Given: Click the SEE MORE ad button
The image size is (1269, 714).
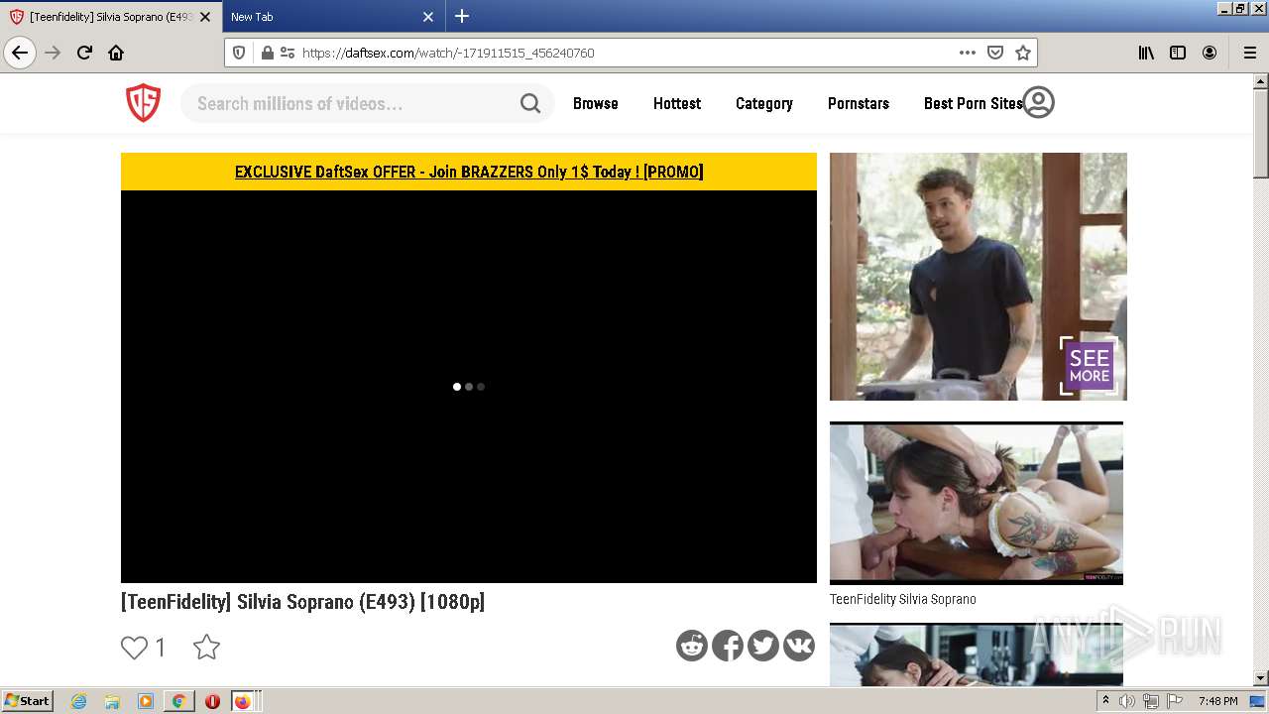Looking at the screenshot, I should pyautogui.click(x=1089, y=366).
